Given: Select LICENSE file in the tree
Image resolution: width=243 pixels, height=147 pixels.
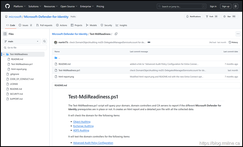Looking at the screenshot, I should coord(14,84).
